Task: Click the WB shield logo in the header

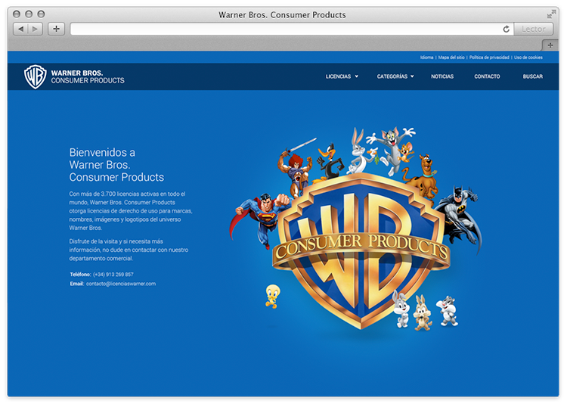Action: (35, 76)
